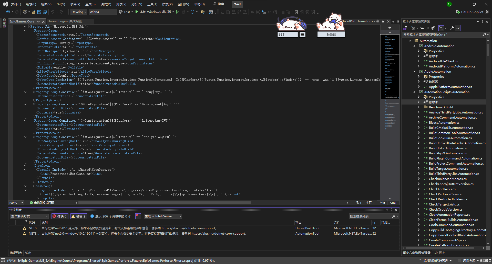This screenshot has height=264, width=492.
Task: Open Properties wrench icon in Solution Explorer
Action: coord(452,28)
